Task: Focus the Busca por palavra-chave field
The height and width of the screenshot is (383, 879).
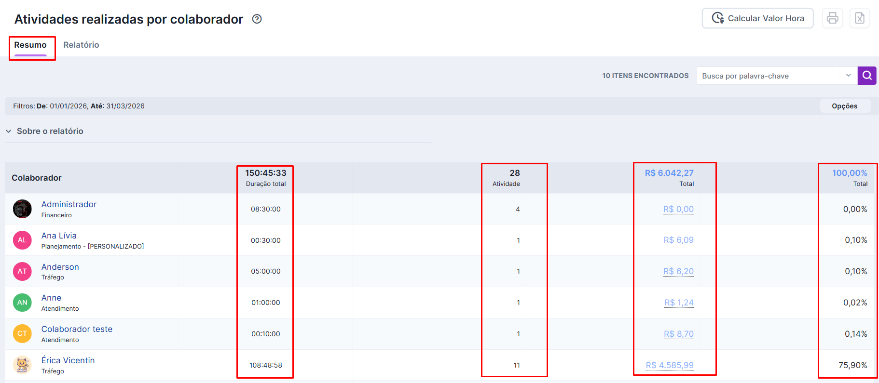Action: (769, 76)
